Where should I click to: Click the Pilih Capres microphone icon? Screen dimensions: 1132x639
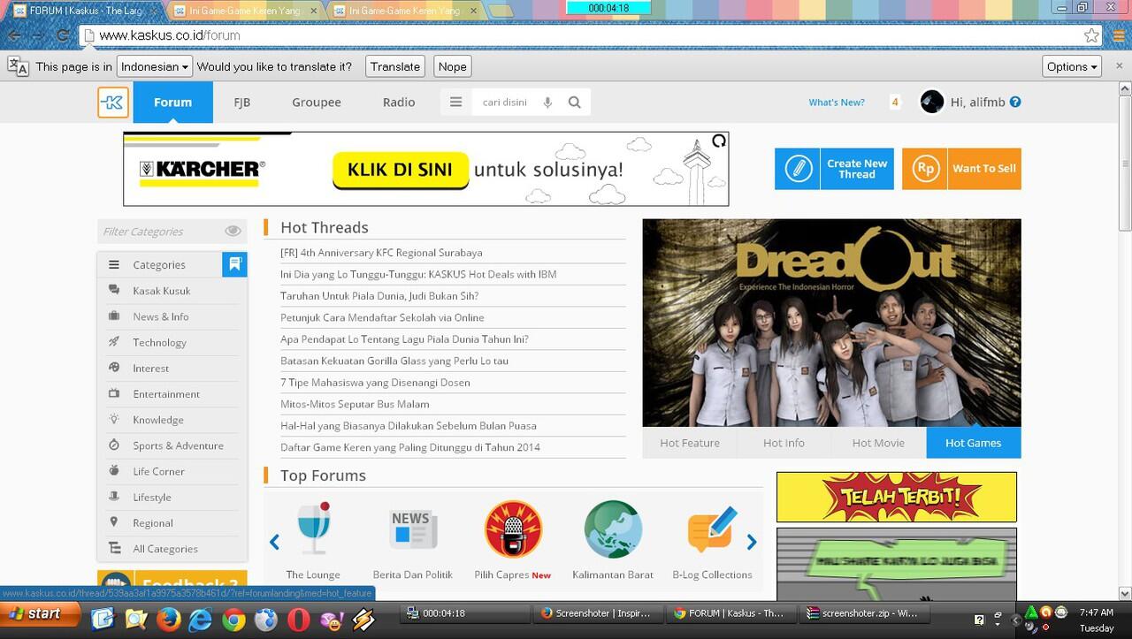[x=513, y=529]
